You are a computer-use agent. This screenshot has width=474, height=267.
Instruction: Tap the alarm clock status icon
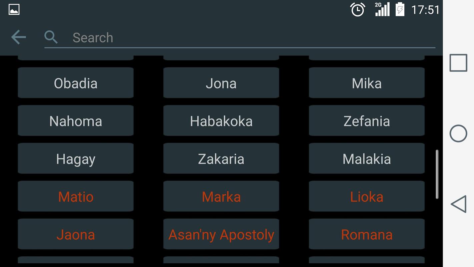click(x=358, y=9)
